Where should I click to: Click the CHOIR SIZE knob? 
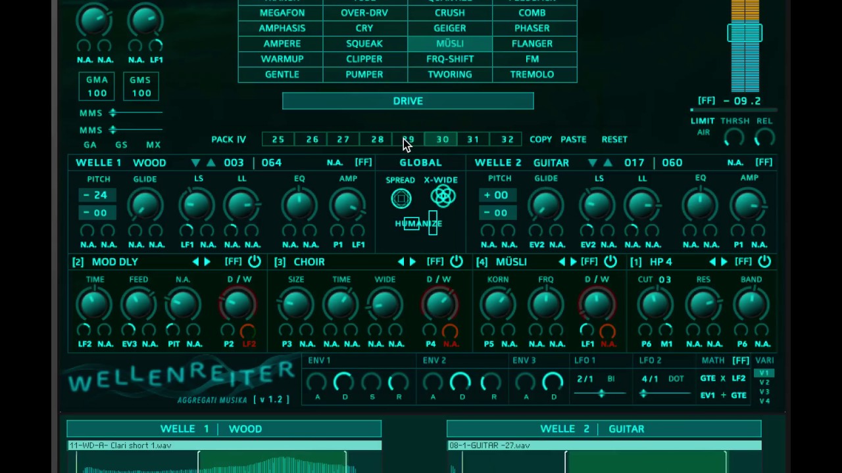point(295,305)
